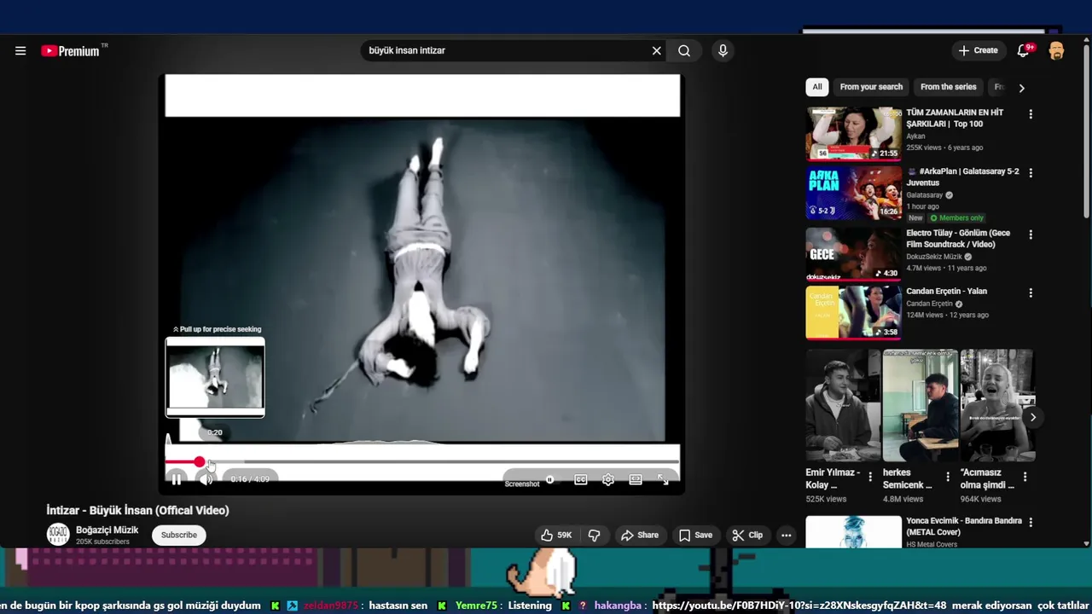This screenshot has height=614, width=1092.
Task: Start voice search with microphone
Action: [x=723, y=50]
